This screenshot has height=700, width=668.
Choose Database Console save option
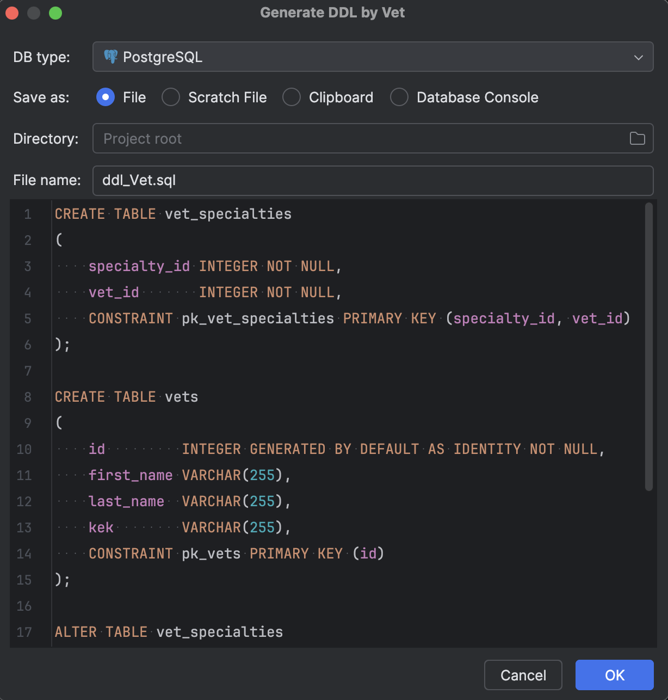tap(399, 97)
